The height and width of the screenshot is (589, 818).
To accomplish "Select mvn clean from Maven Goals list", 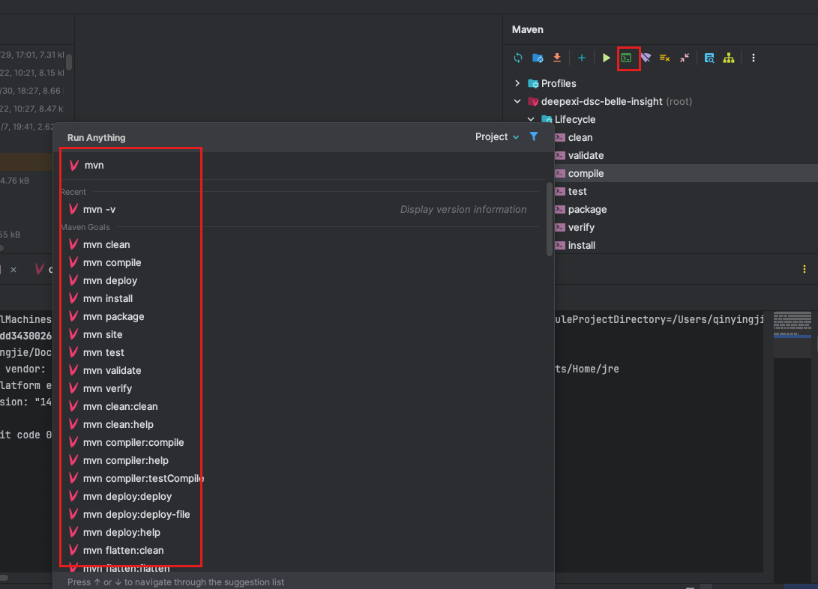I will coord(106,245).
